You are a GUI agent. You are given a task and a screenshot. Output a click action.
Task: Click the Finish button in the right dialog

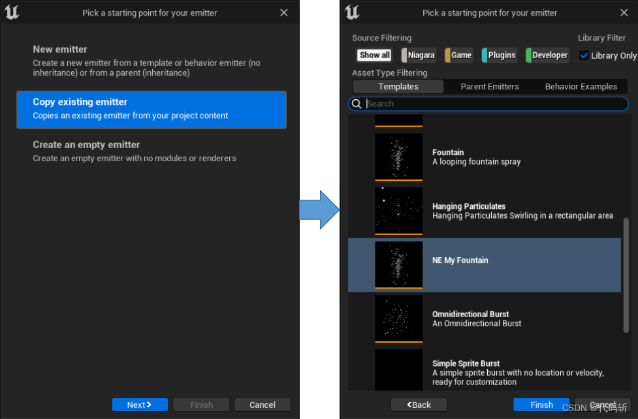click(541, 405)
